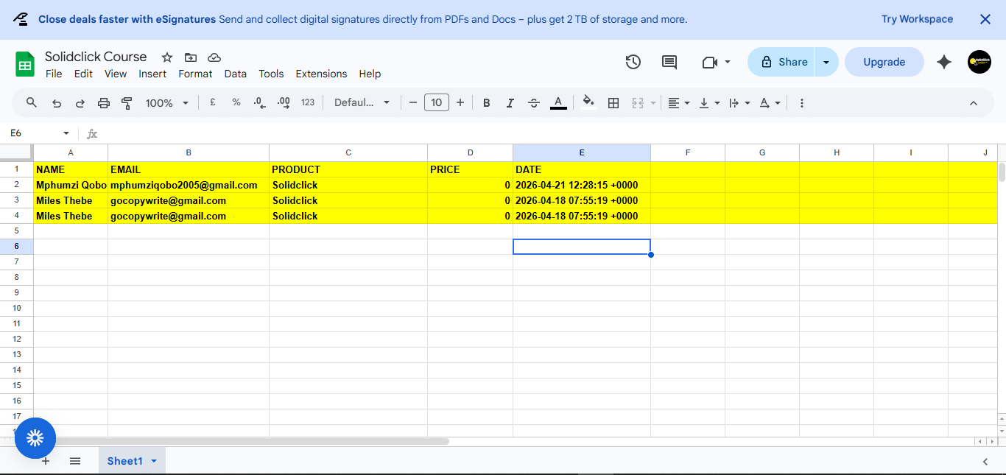Open more number formats (123)
Image resolution: width=1006 pixels, height=475 pixels.
click(x=308, y=103)
